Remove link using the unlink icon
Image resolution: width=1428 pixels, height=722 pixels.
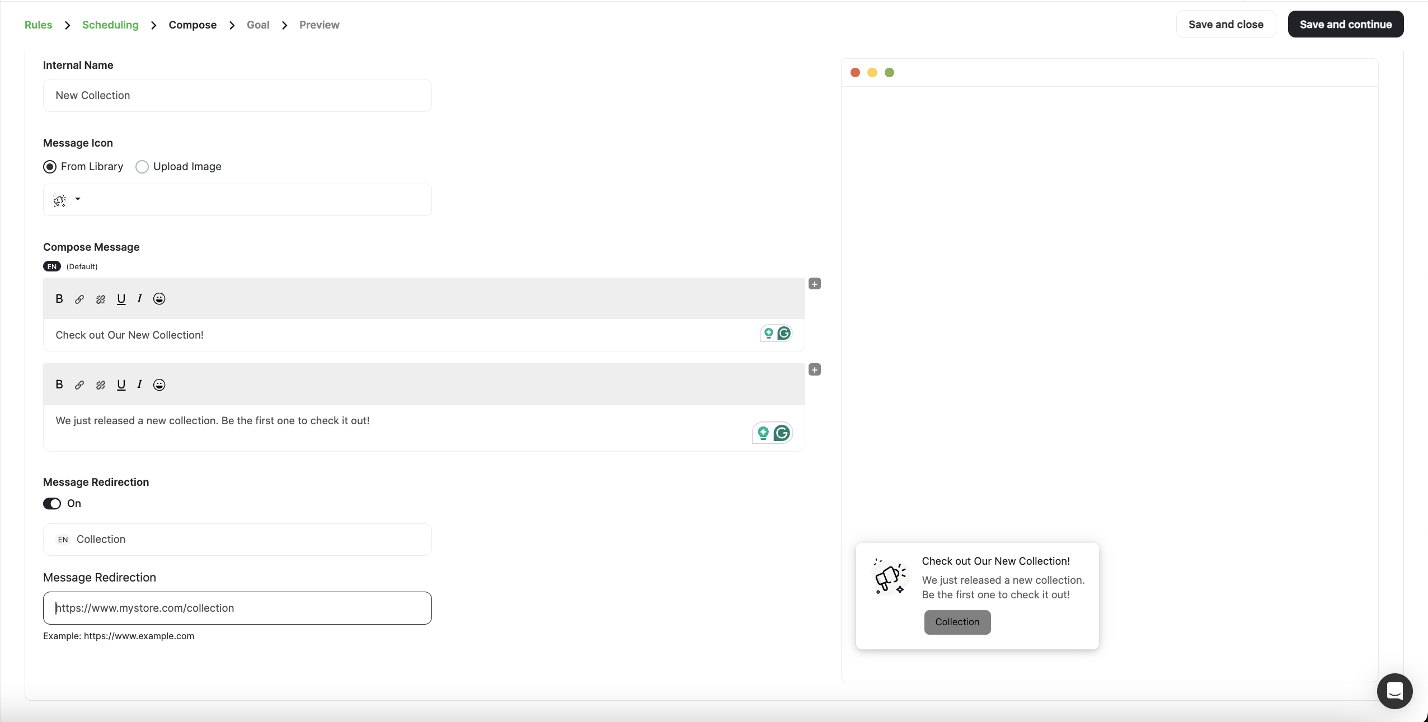[101, 299]
